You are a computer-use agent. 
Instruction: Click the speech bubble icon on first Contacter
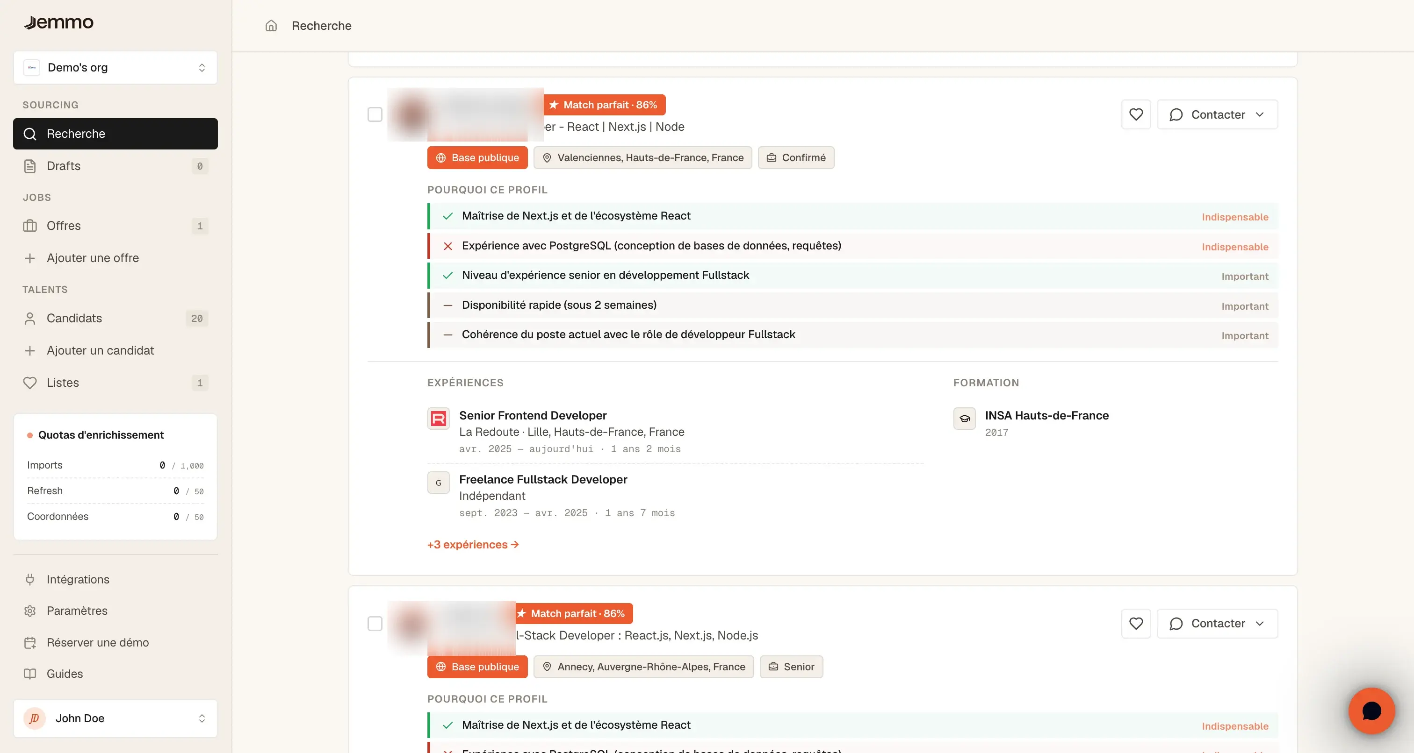[1176, 114]
